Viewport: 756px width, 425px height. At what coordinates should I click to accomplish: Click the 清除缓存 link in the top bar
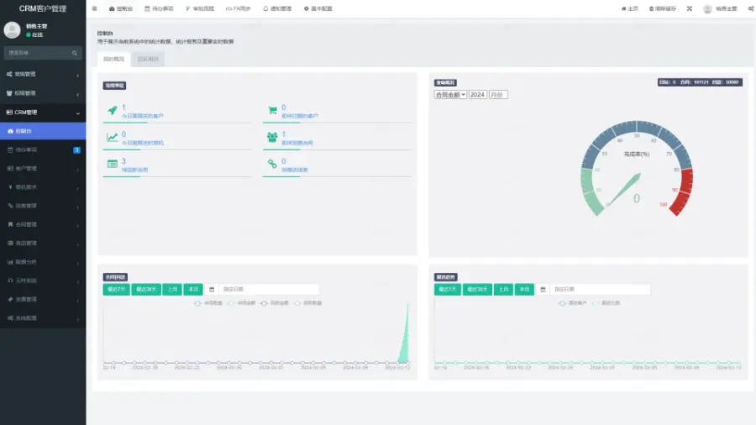(663, 8)
